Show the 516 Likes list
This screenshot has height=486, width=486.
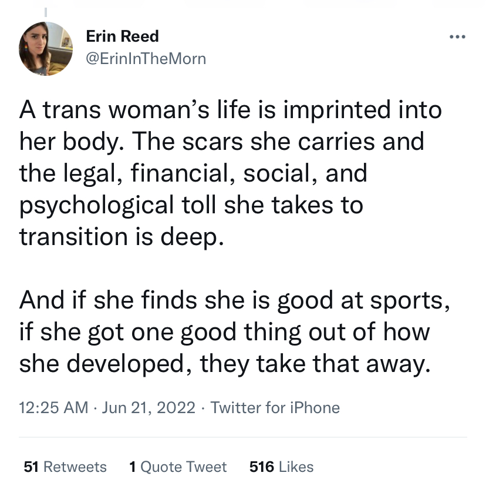[281, 467]
